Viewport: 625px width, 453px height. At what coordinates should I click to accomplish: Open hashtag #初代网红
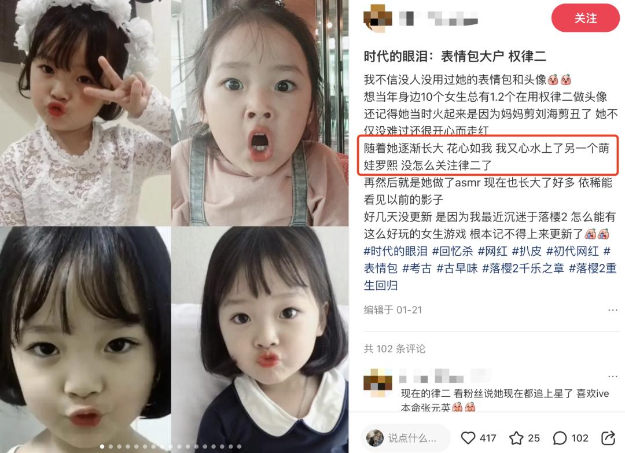pyautogui.click(x=572, y=251)
